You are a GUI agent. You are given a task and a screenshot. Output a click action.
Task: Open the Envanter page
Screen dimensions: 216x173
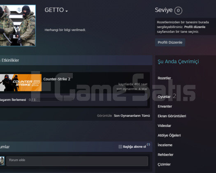(x=165, y=106)
